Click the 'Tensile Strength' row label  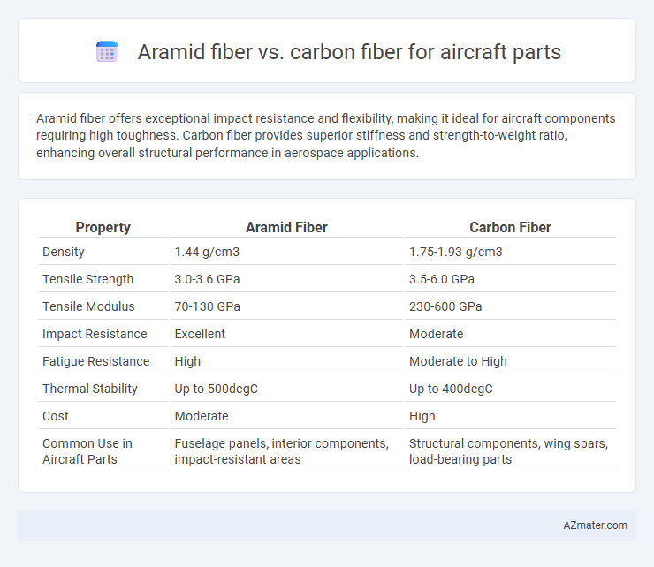[88, 279]
